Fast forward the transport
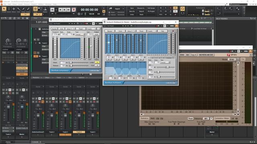257x144 pixels. click(68, 10)
